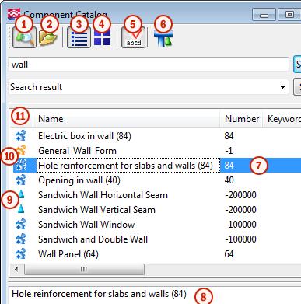Open the folder view toolbar icon
This screenshot has width=301, height=304.
(x=48, y=37)
